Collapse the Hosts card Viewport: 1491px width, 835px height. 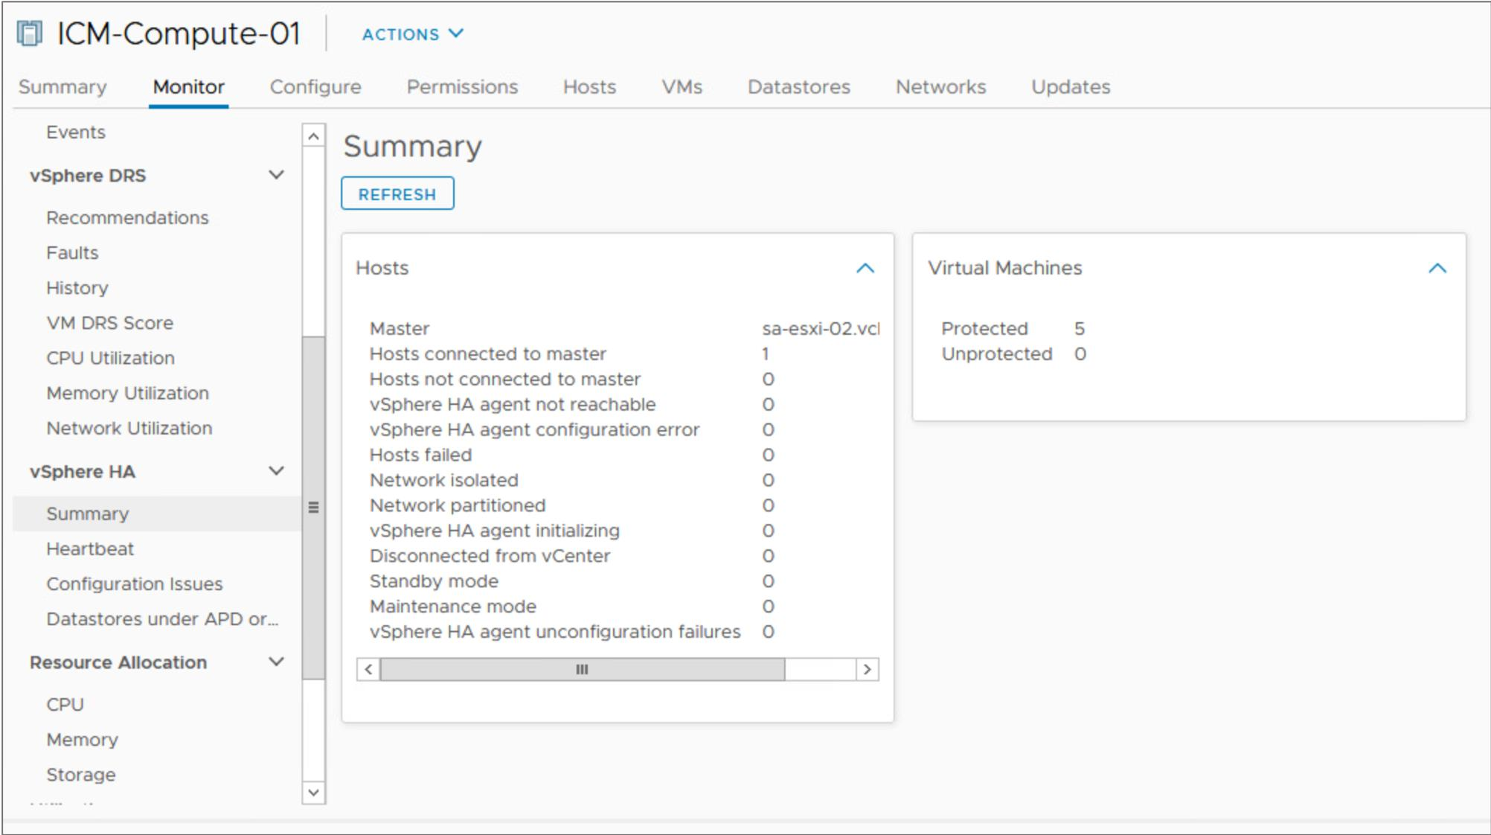tap(865, 268)
